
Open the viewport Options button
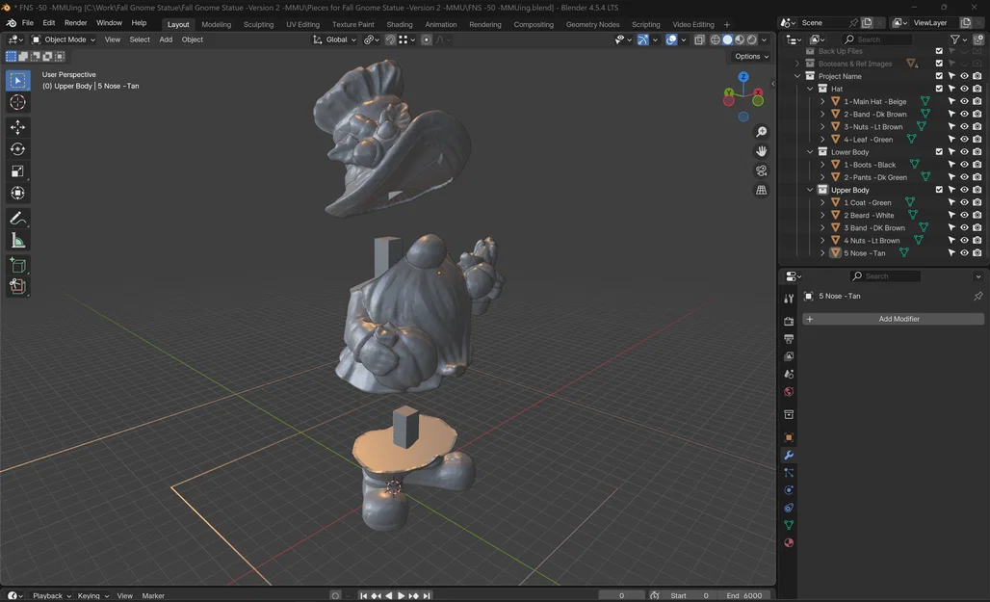tap(751, 57)
